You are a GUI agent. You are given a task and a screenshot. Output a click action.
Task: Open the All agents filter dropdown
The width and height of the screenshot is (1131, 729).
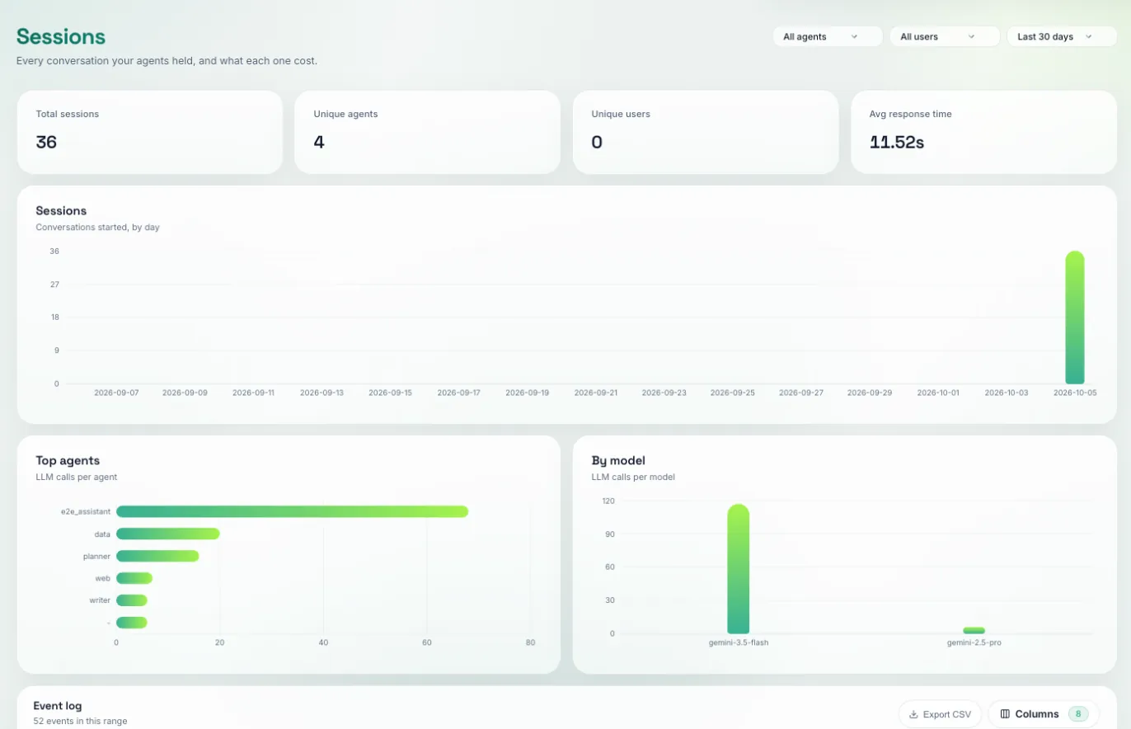pos(828,36)
